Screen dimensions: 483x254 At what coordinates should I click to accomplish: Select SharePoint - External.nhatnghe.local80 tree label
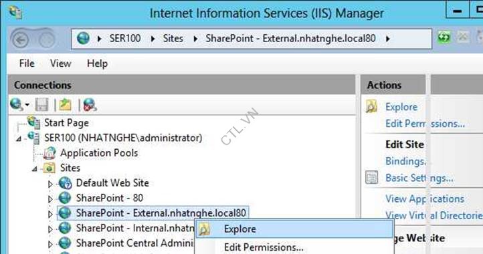(x=161, y=213)
